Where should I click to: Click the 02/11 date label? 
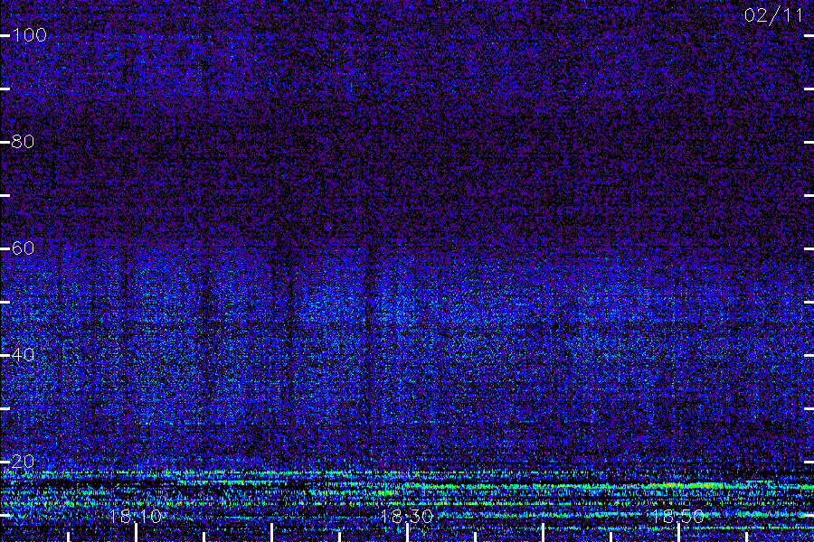pos(773,15)
